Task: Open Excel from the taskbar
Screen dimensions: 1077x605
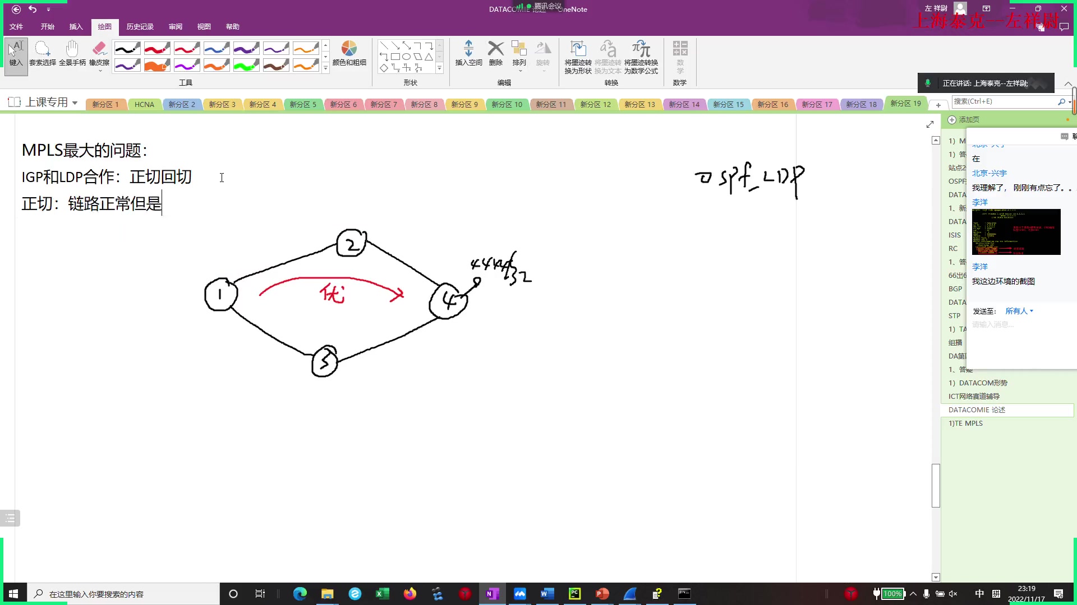Action: 383,594
